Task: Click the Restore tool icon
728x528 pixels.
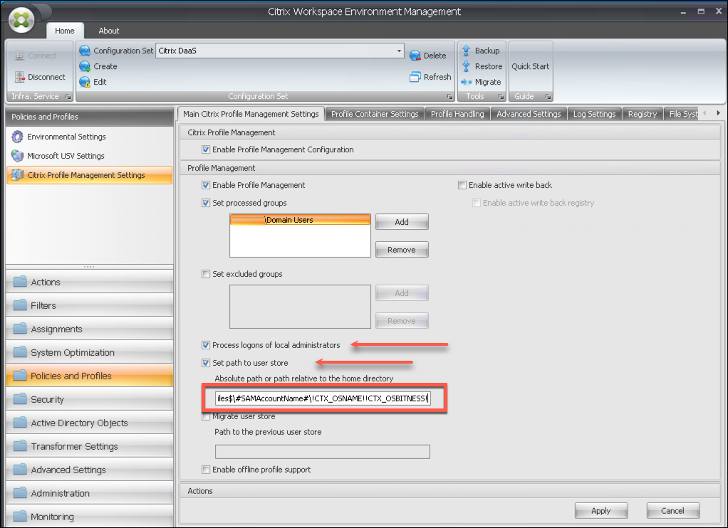Action: 467,66
